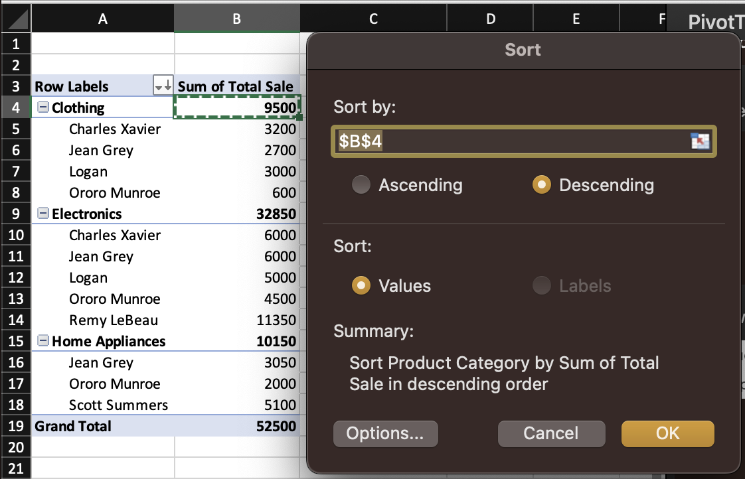Select row 9 header
The image size is (745, 479).
point(16,214)
